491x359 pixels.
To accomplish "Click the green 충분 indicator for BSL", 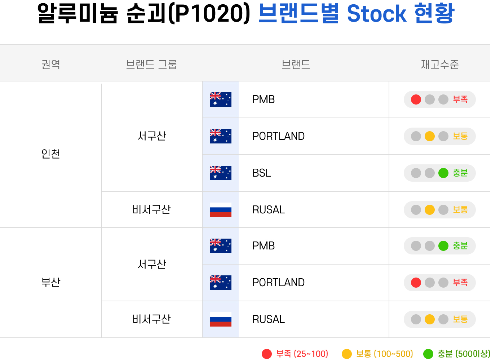I will click(x=443, y=173).
